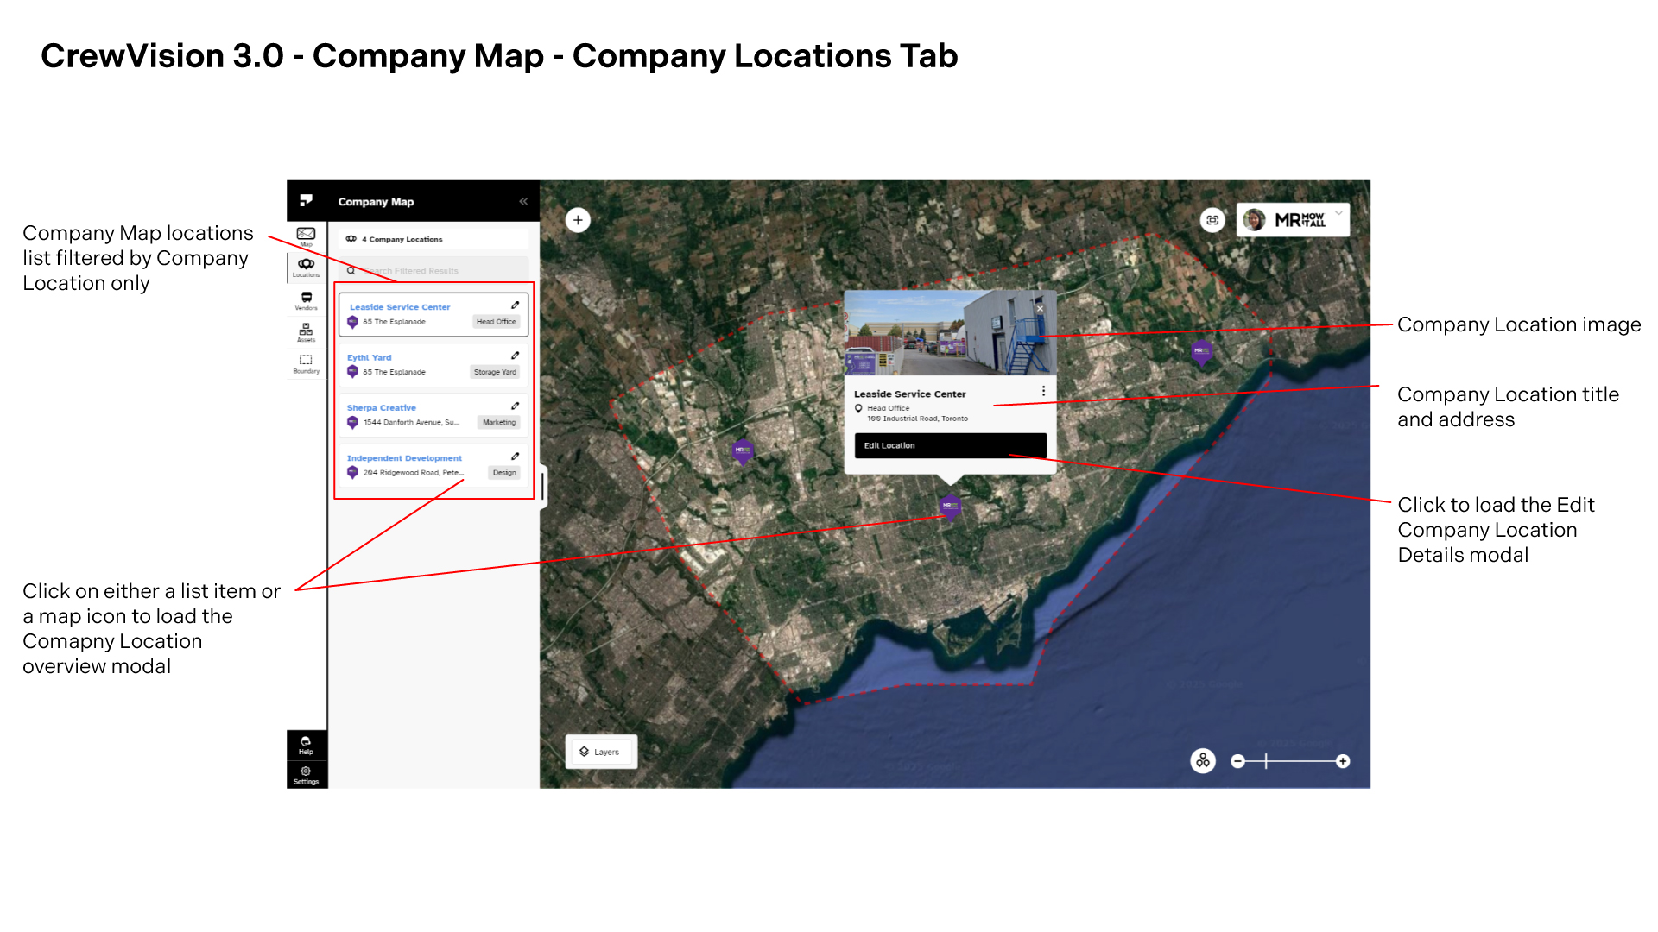Click the 1544 Danforth Avenue address text
Image resolution: width=1658 pixels, height=932 pixels.
[411, 423]
